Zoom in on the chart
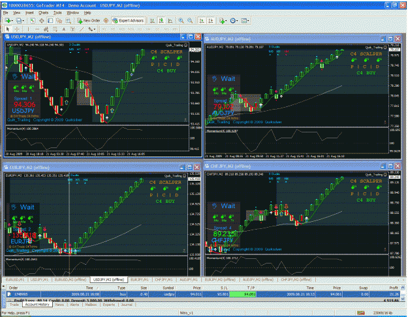 click(x=181, y=20)
